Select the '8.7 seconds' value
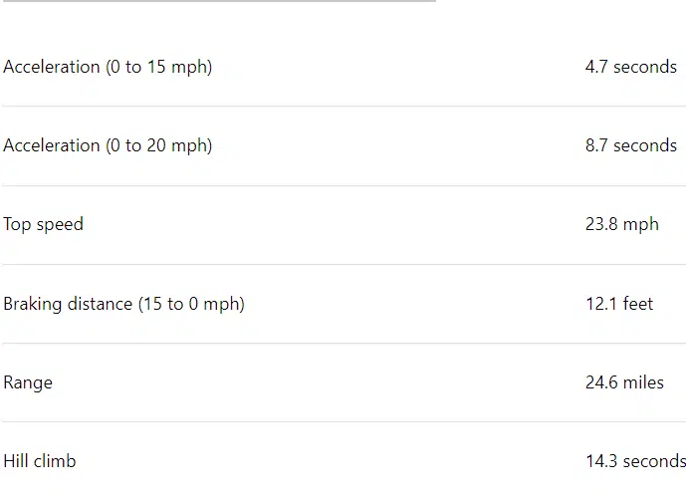 (630, 145)
